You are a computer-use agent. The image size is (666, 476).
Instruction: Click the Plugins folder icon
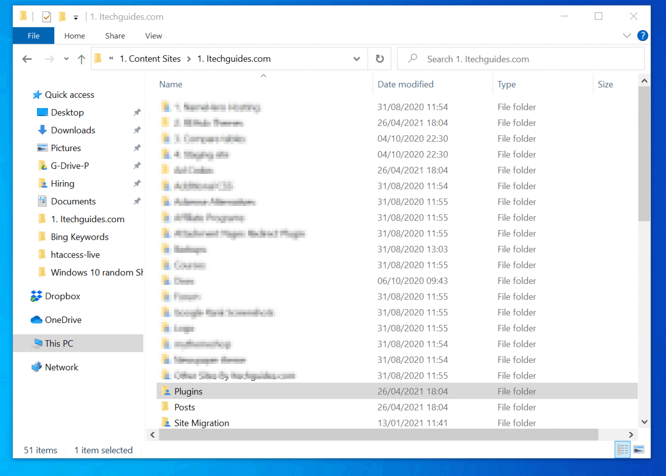click(x=166, y=391)
